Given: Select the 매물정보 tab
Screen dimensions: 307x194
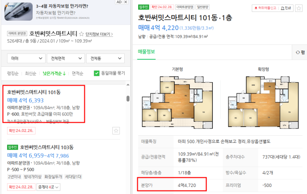Looking at the screenshot, I should point(146,52).
